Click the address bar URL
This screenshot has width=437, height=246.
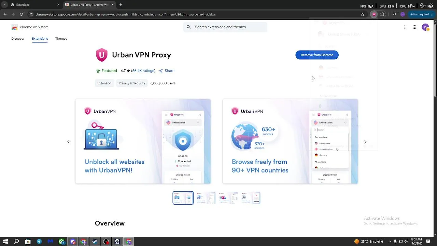point(126,14)
